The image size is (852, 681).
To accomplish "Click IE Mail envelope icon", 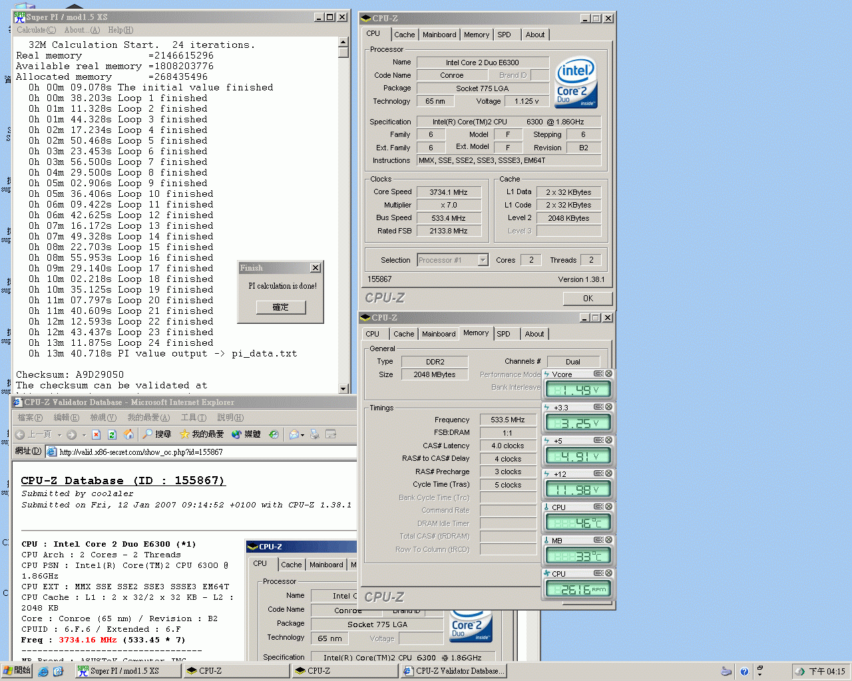I will (x=294, y=434).
